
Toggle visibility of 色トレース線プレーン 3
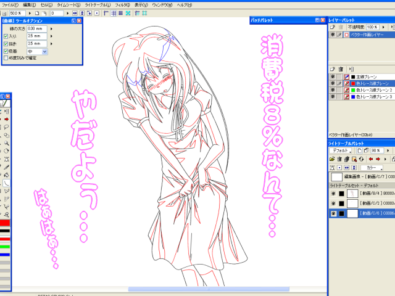click(x=333, y=97)
